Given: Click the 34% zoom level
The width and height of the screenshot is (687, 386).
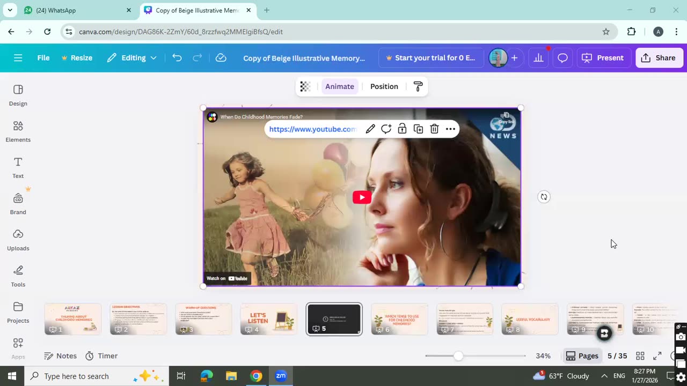Looking at the screenshot, I should 543,356.
